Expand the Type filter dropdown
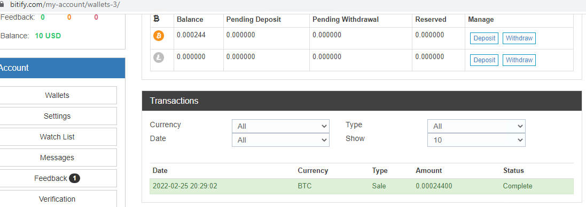 (x=476, y=126)
